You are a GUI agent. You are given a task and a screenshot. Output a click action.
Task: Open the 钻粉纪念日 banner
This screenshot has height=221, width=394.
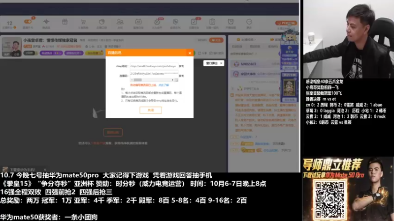[x=255, y=64]
